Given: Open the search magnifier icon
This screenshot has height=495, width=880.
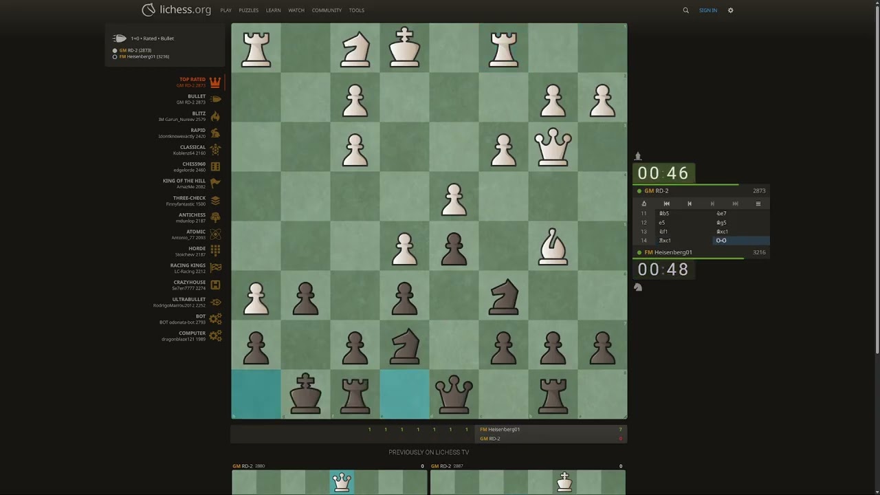Looking at the screenshot, I should pos(685,10).
